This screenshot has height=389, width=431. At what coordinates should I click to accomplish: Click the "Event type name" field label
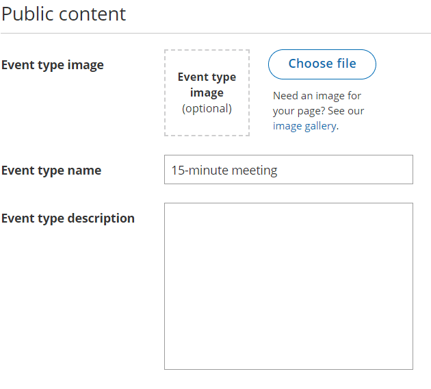(51, 171)
